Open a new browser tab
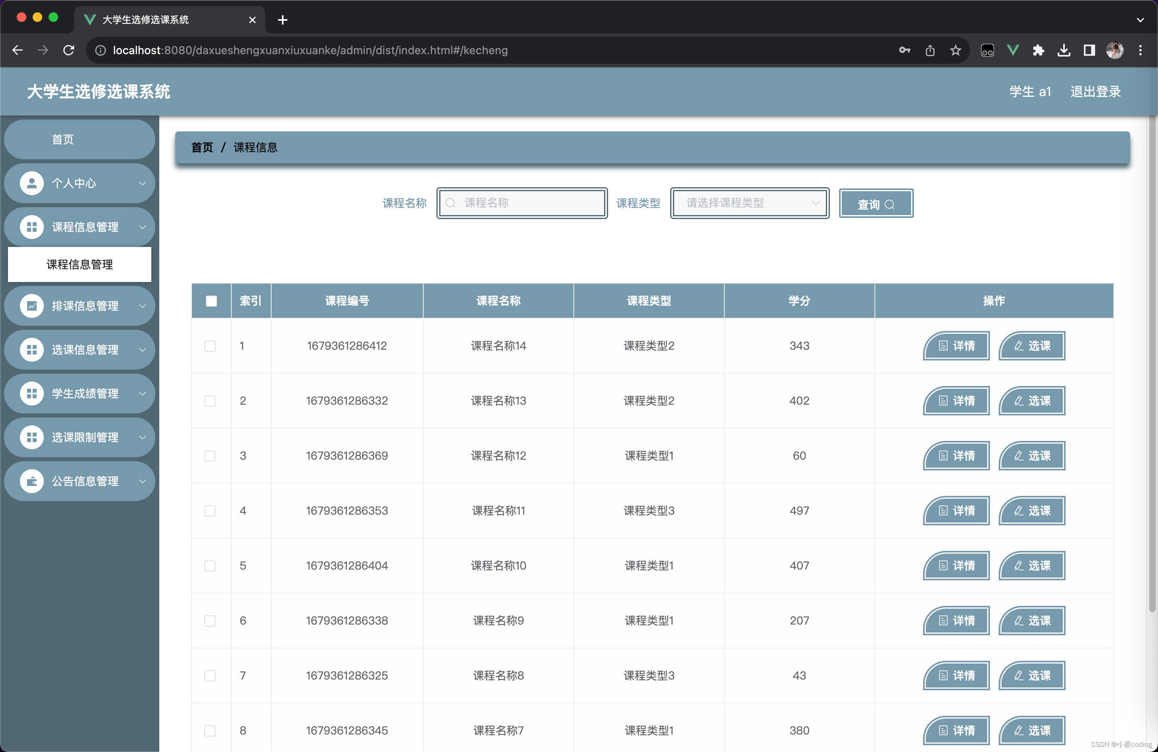The height and width of the screenshot is (752, 1158). pos(283,20)
